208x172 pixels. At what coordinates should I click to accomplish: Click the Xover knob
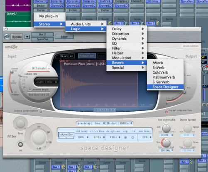tap(187, 143)
